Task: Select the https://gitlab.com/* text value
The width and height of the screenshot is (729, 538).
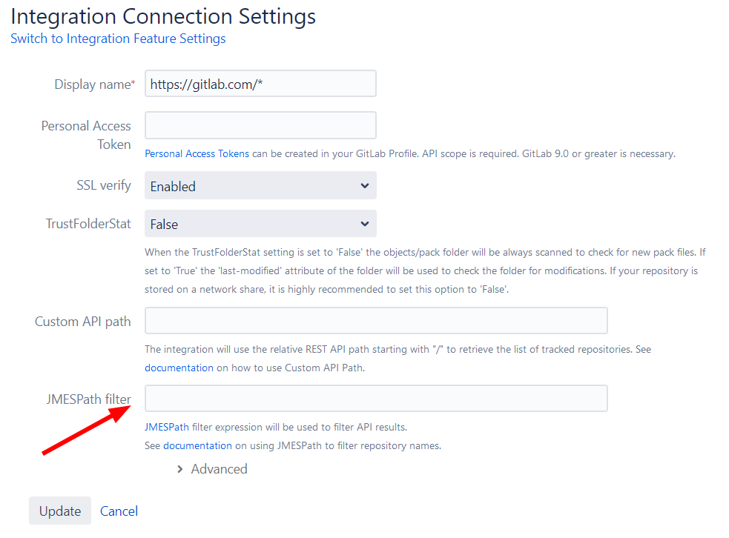Action: click(208, 83)
